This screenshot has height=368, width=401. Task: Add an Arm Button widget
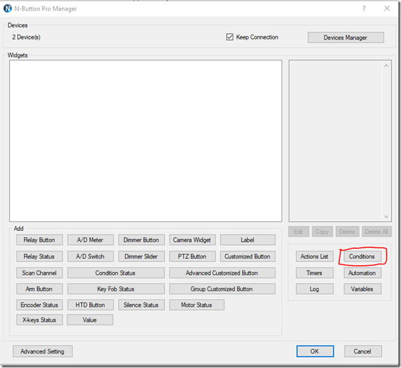point(40,289)
